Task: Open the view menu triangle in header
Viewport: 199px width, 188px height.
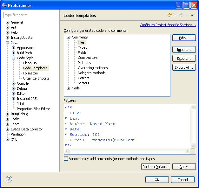Action: [x=192, y=15]
